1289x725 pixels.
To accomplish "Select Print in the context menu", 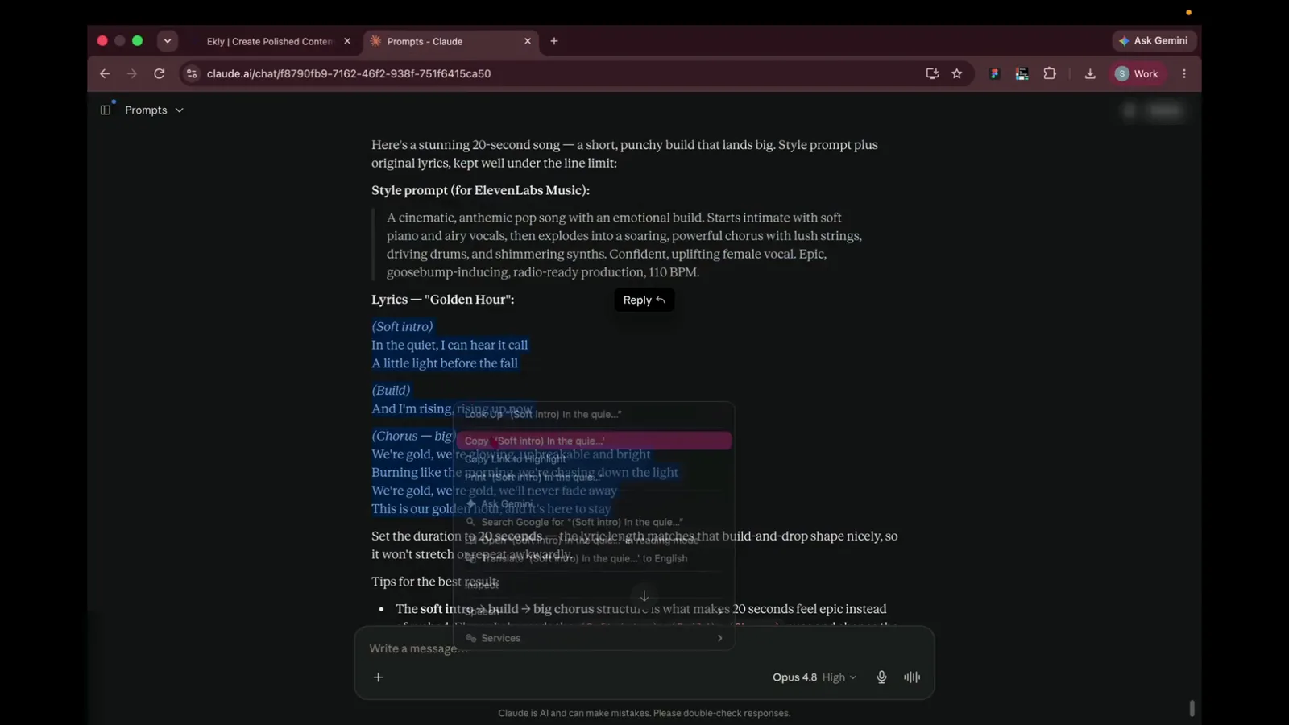I will coord(594,477).
